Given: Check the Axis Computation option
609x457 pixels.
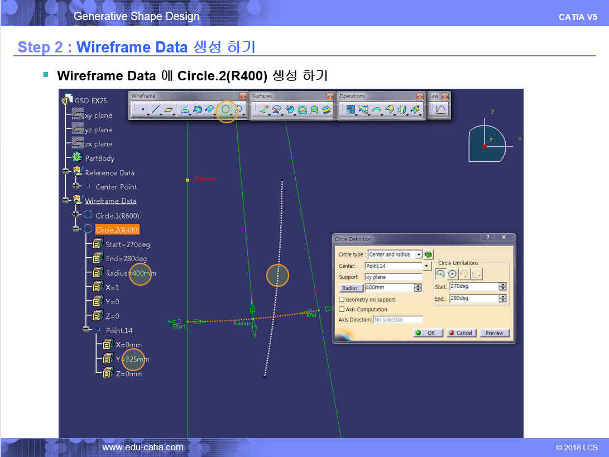Looking at the screenshot, I should tap(342, 309).
